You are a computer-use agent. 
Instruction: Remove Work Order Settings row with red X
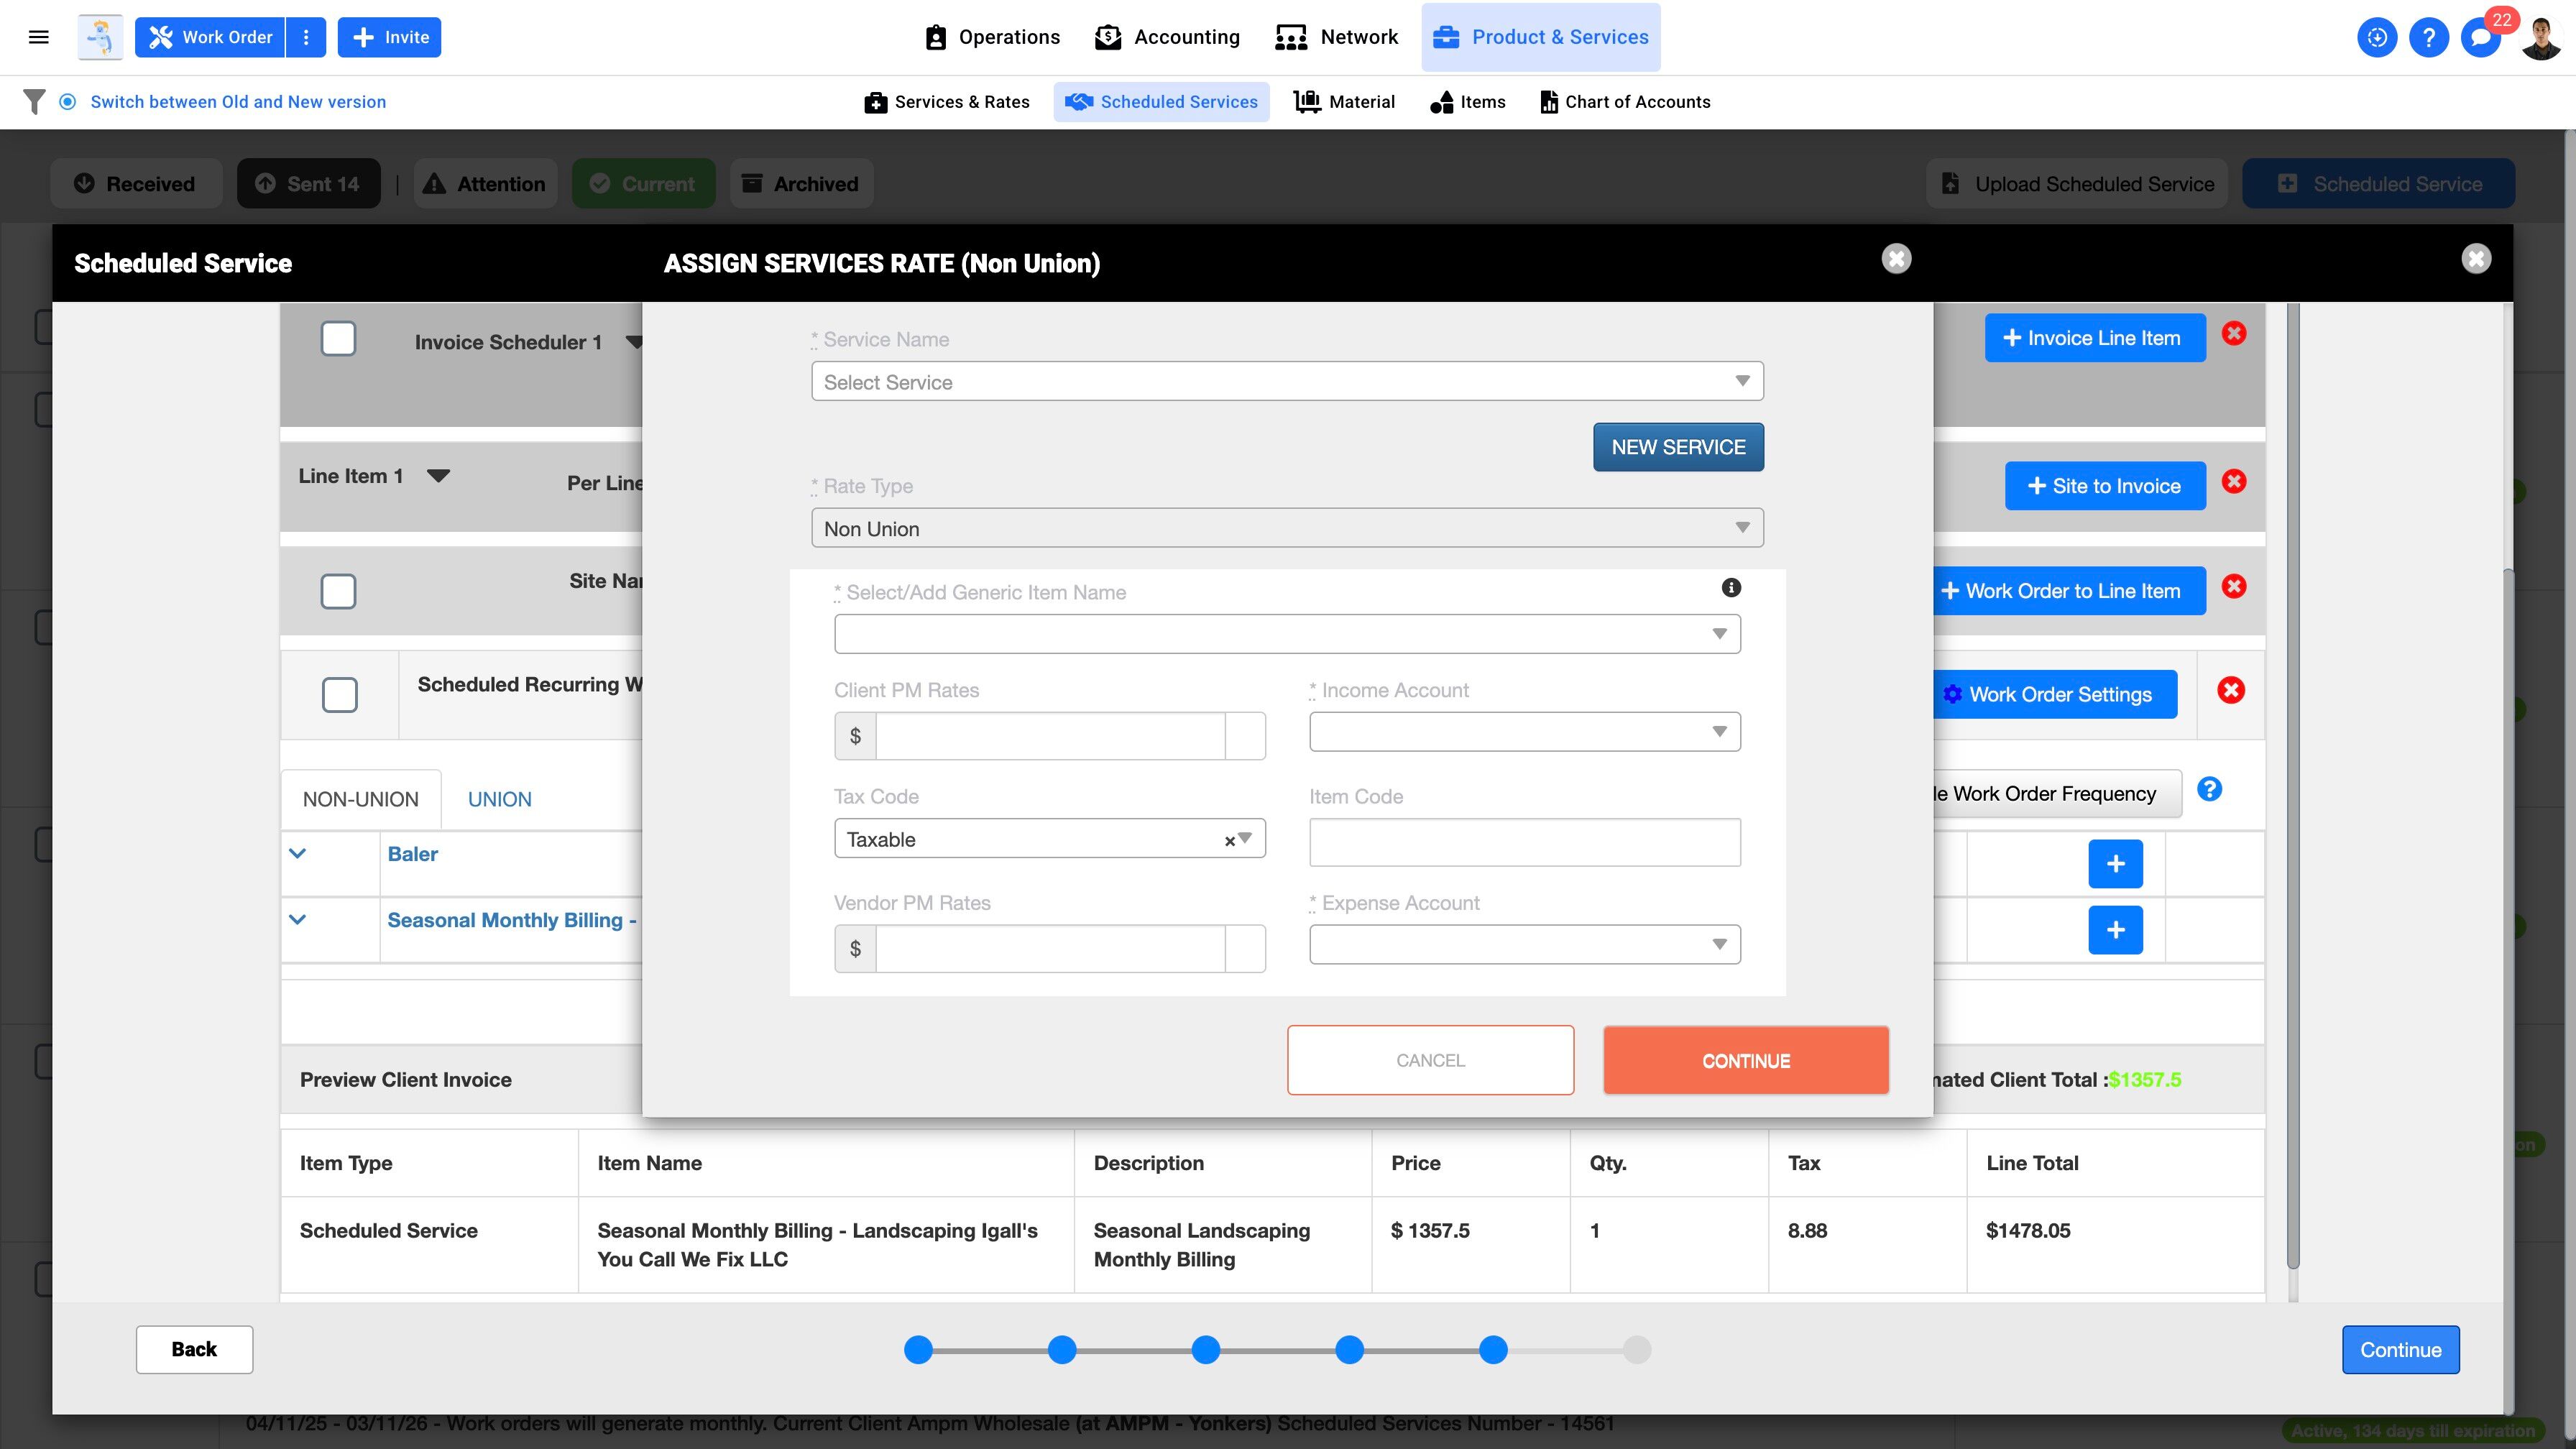[2230, 691]
